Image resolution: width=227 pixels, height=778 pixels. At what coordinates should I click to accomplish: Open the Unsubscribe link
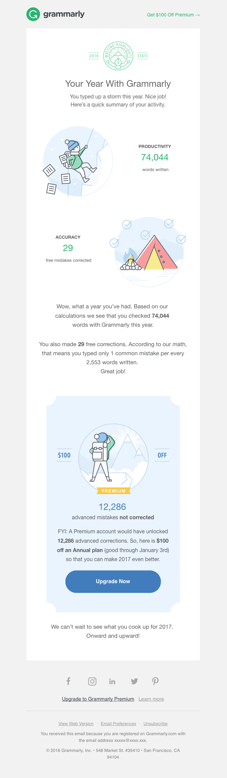pos(155,723)
